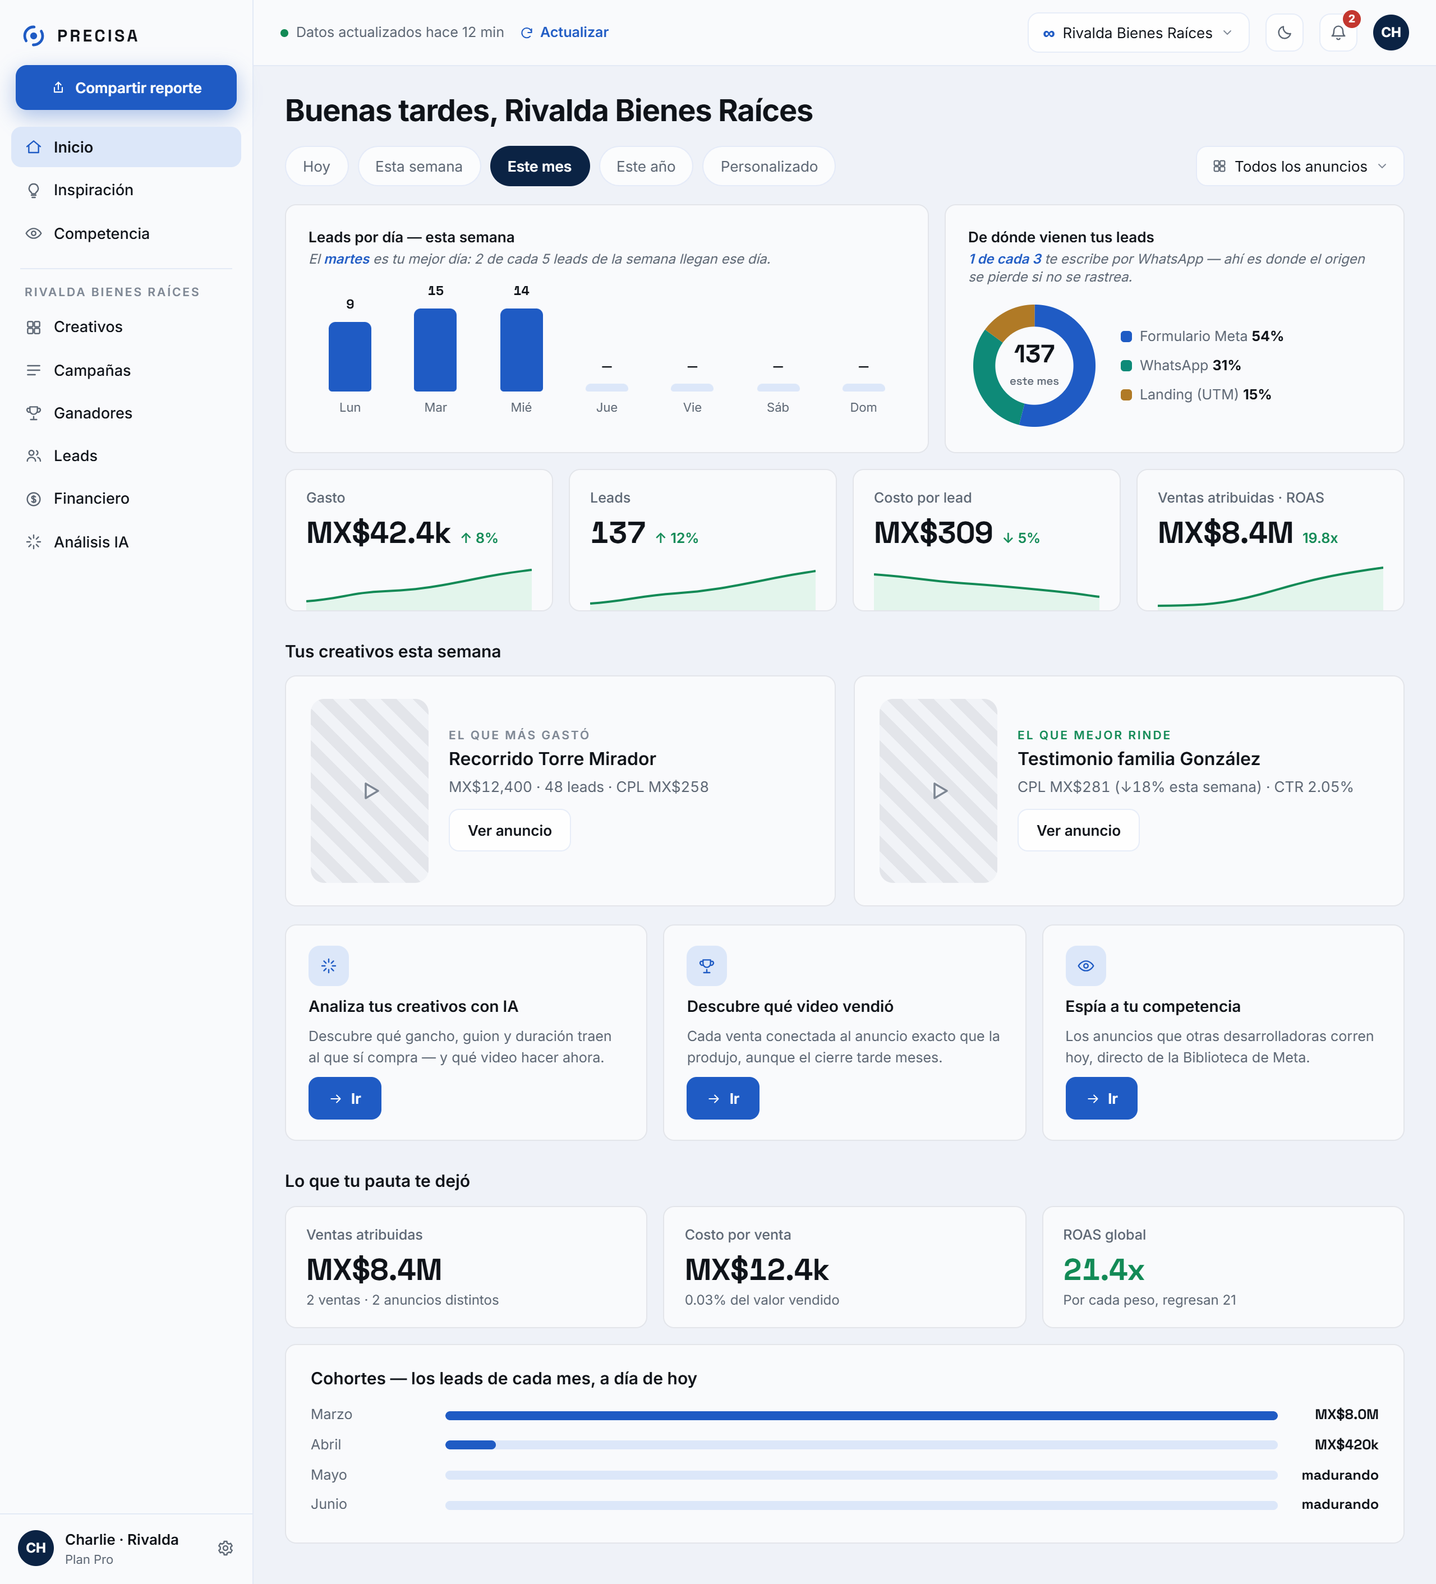The width and height of the screenshot is (1436, 1584).
Task: Select the Este mes time range
Action: 540,167
